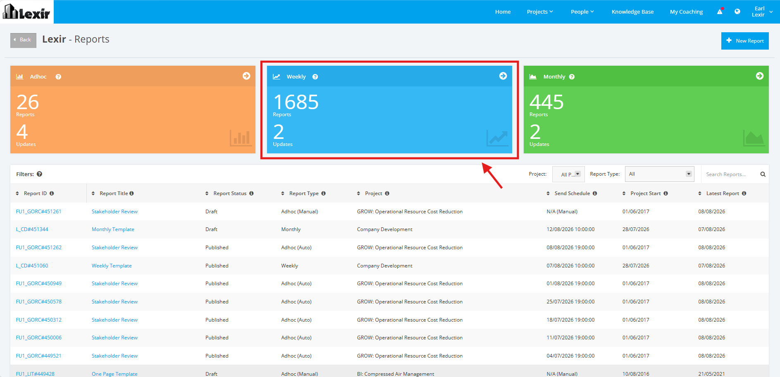Open the Monthly Template report title
The width and height of the screenshot is (780, 377).
coord(113,229)
